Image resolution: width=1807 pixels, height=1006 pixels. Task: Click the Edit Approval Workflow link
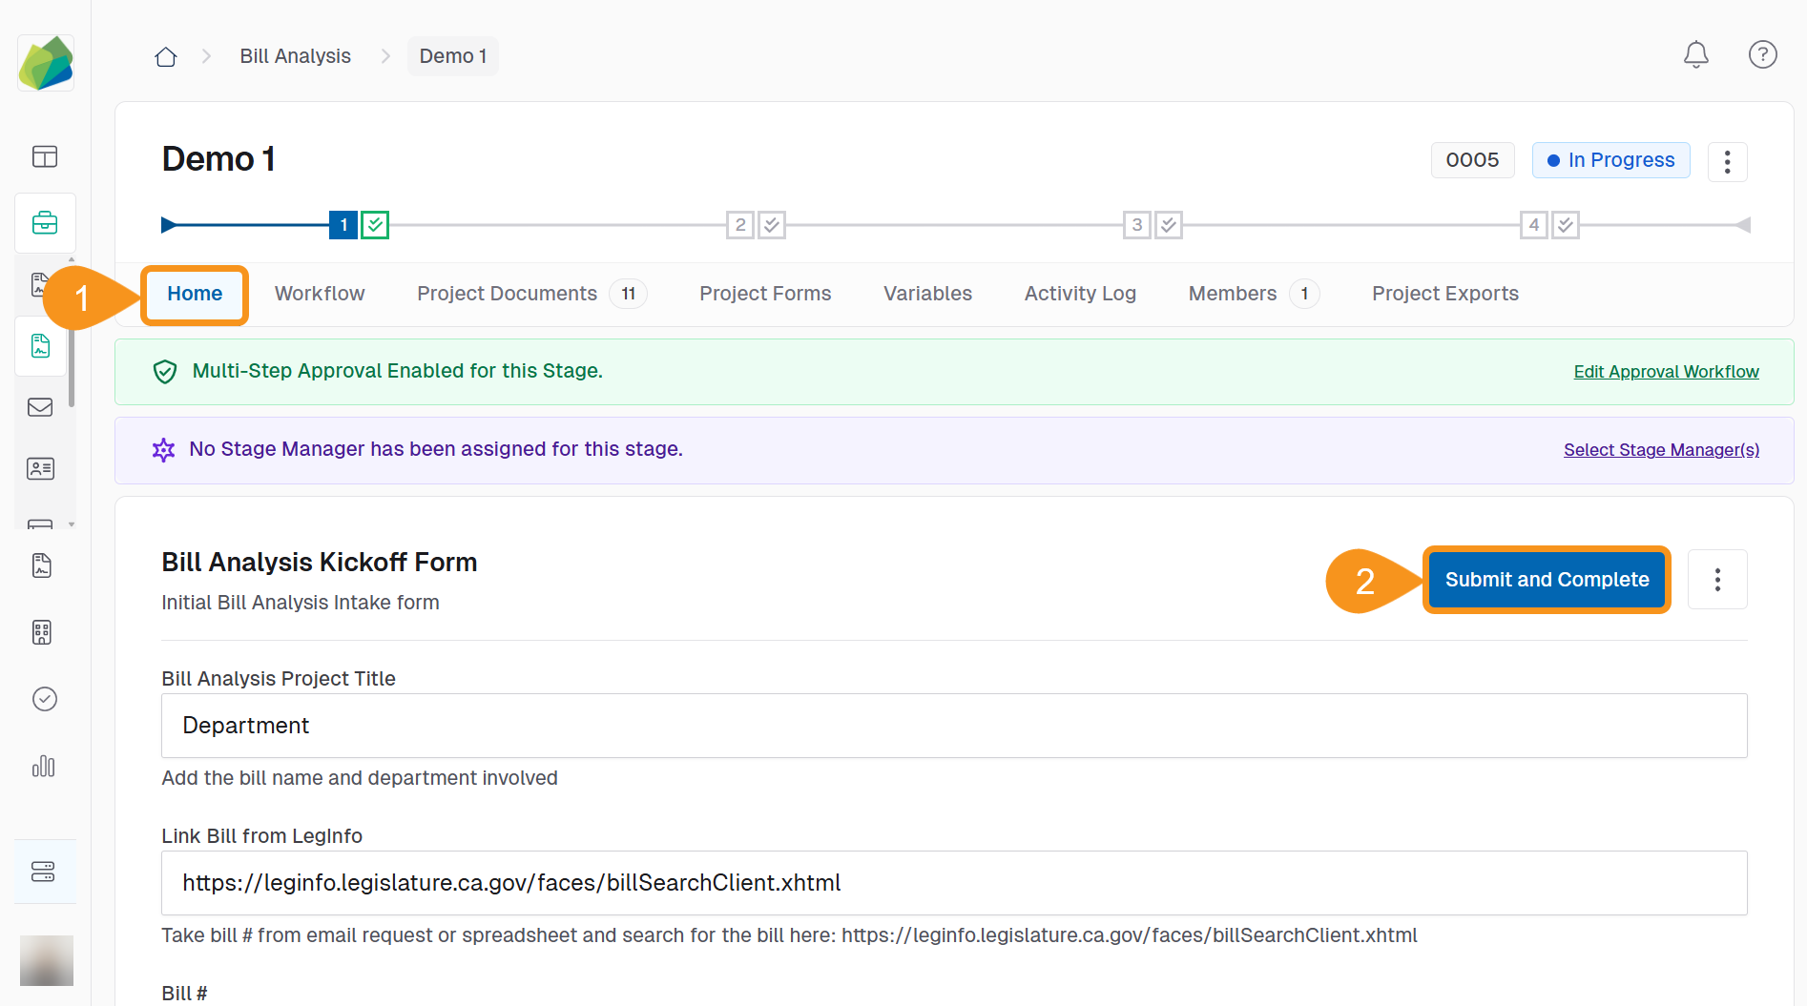pos(1666,372)
